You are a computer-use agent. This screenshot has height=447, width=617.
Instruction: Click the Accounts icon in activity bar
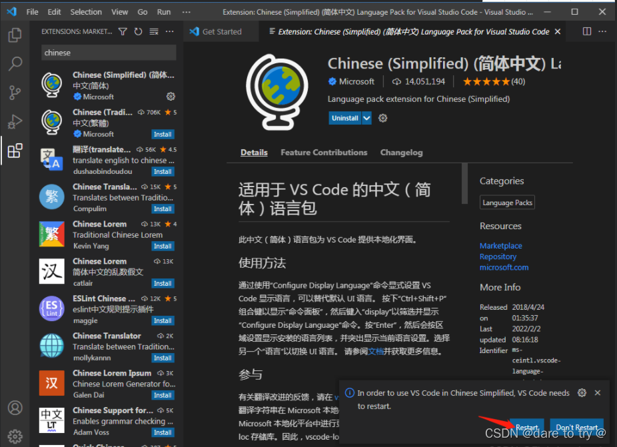point(15,408)
